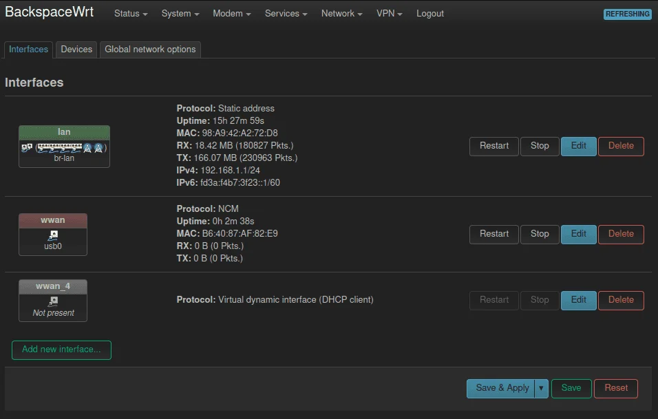
Task: Delete the lan interface
Action: tap(621, 146)
